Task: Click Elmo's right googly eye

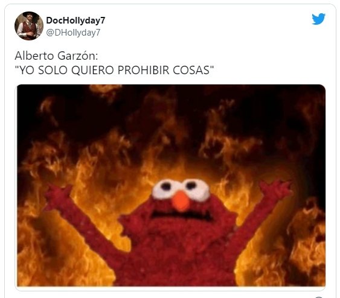Action: click(196, 189)
